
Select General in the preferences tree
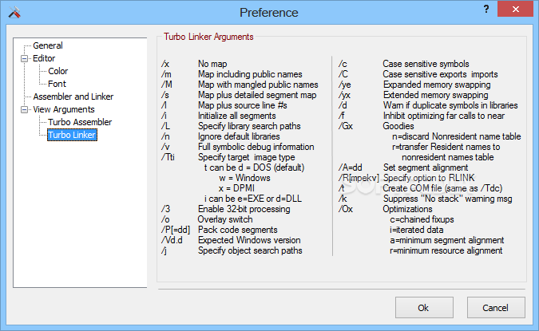(x=48, y=45)
